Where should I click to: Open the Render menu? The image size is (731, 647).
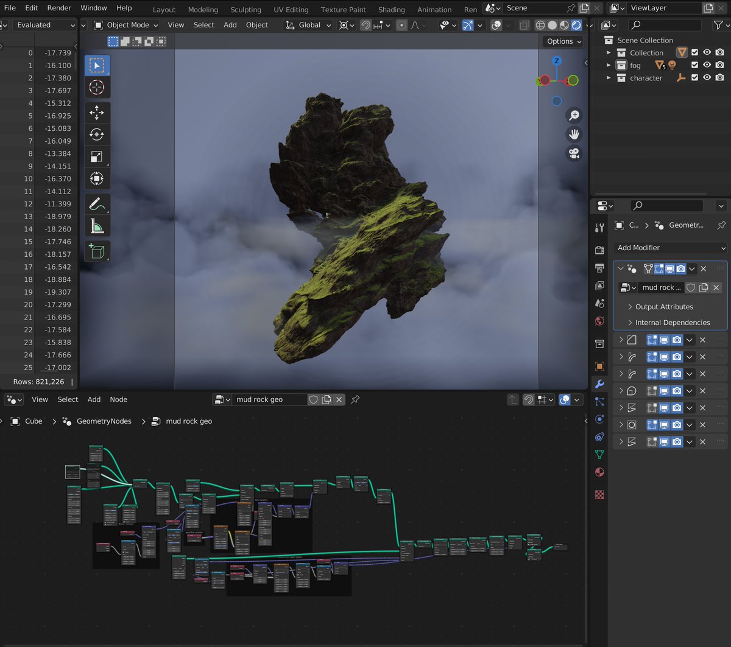pos(59,8)
